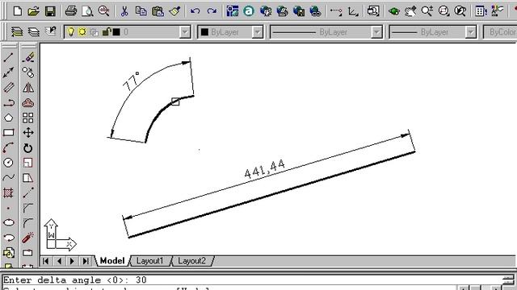Select the Spline tool
Screen dimensions: 517x290
click(9, 178)
